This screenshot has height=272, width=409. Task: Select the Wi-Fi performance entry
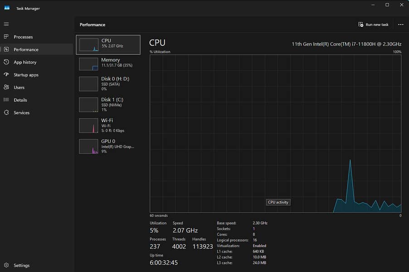click(108, 125)
